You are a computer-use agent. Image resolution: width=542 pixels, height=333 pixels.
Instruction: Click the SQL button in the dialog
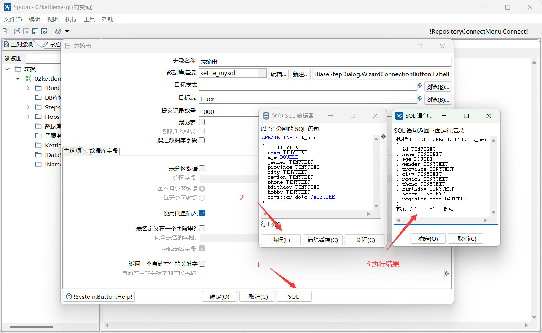pyautogui.click(x=294, y=296)
